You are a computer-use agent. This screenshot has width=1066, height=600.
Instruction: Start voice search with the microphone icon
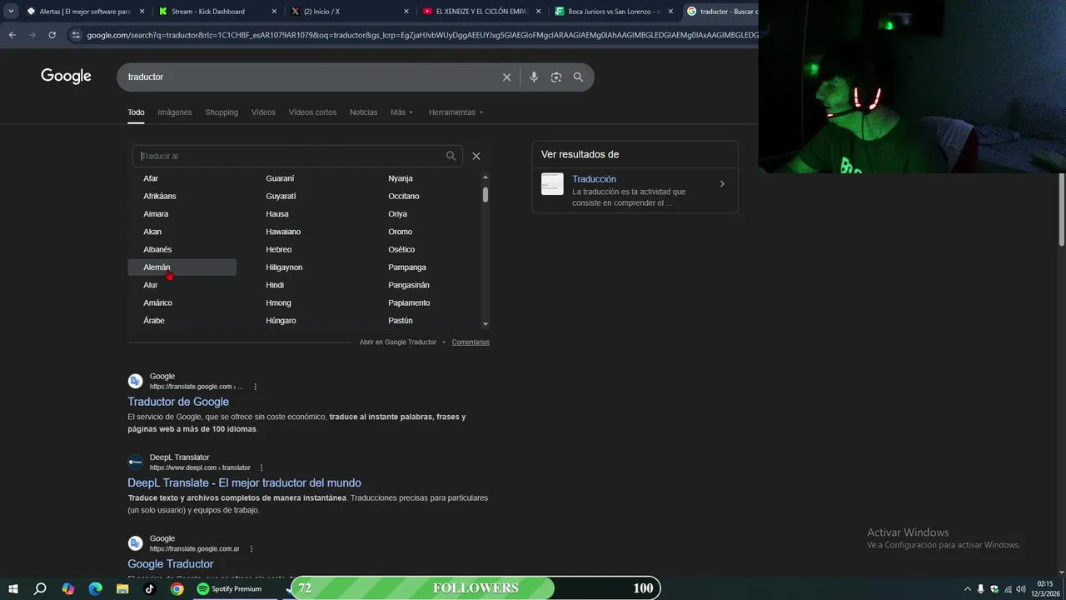coord(534,77)
